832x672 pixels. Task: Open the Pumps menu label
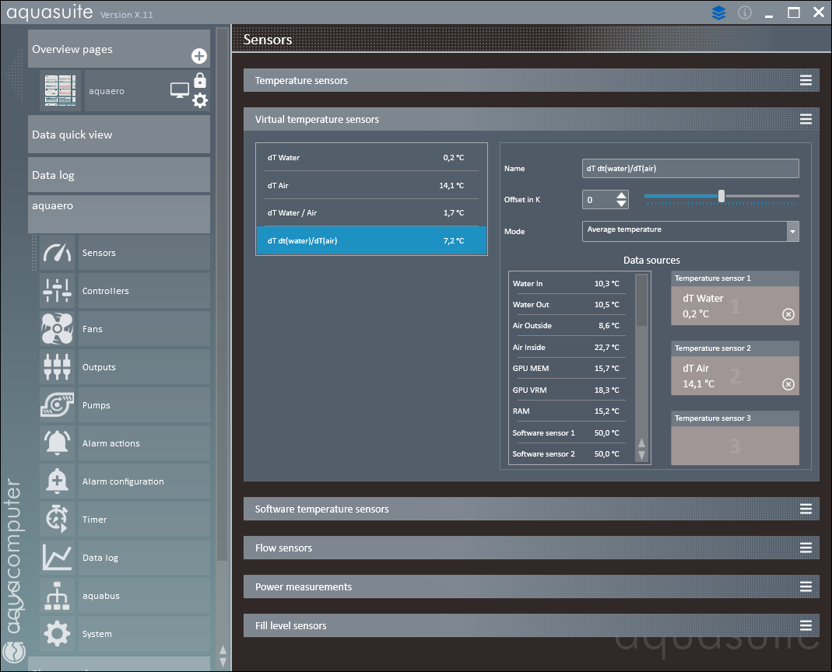[96, 405]
